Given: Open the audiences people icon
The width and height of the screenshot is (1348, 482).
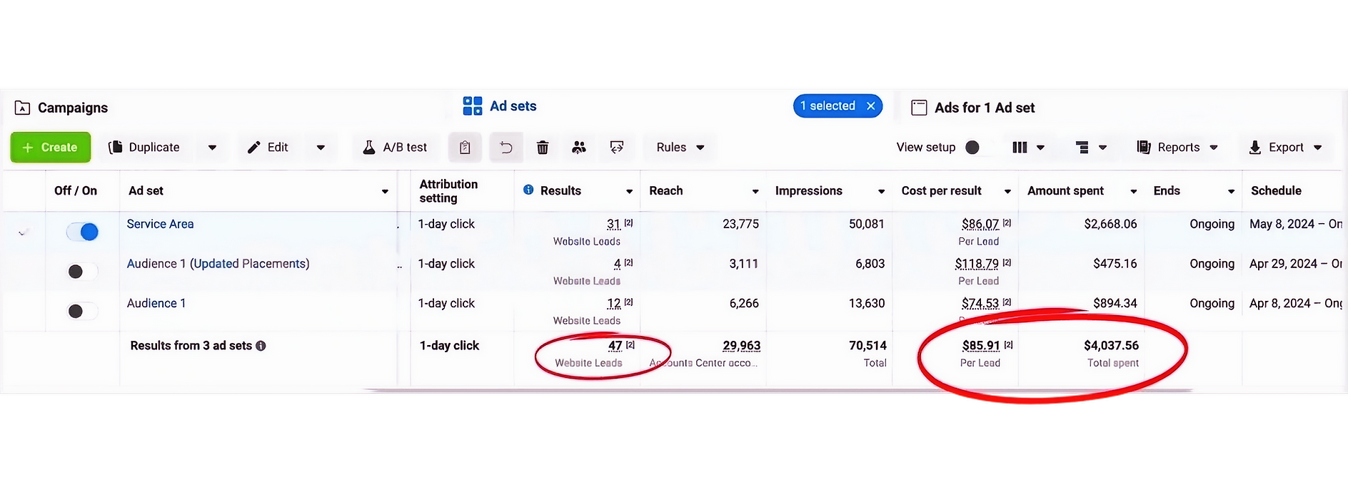Looking at the screenshot, I should pyautogui.click(x=579, y=148).
